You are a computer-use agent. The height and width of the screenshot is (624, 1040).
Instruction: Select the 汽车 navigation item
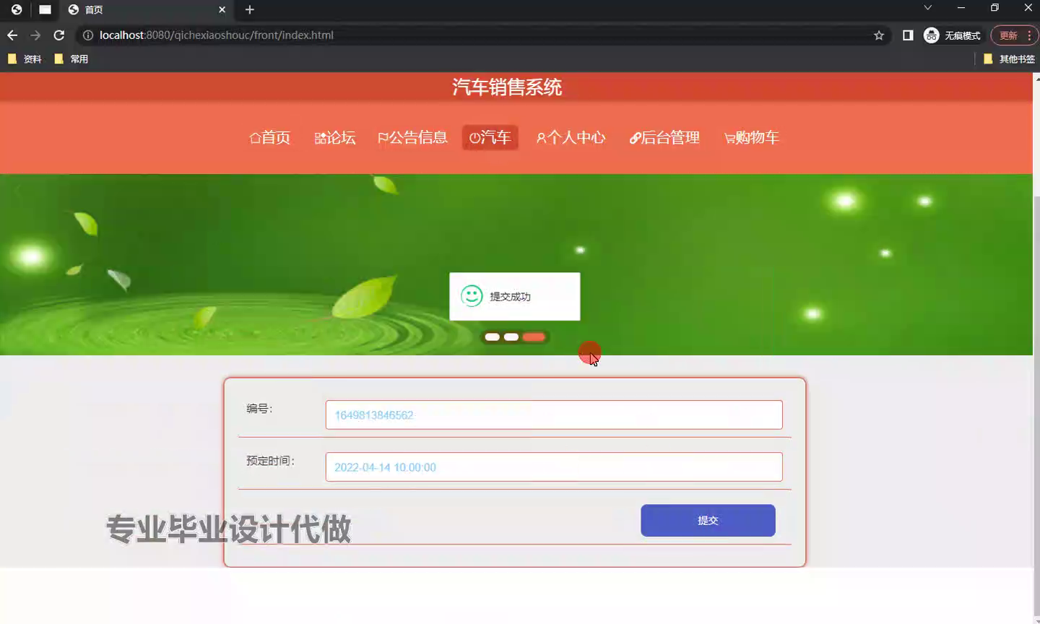490,137
